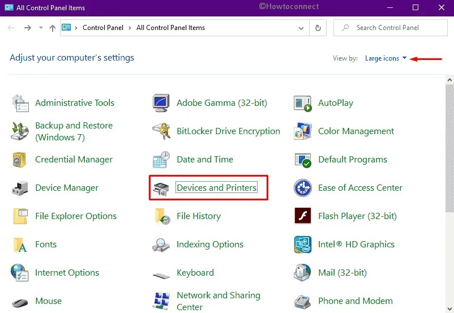Open the BitLocker Drive Encryption link

[x=228, y=131]
